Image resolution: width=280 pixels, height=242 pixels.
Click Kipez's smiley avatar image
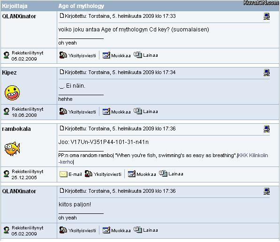coord(12,93)
